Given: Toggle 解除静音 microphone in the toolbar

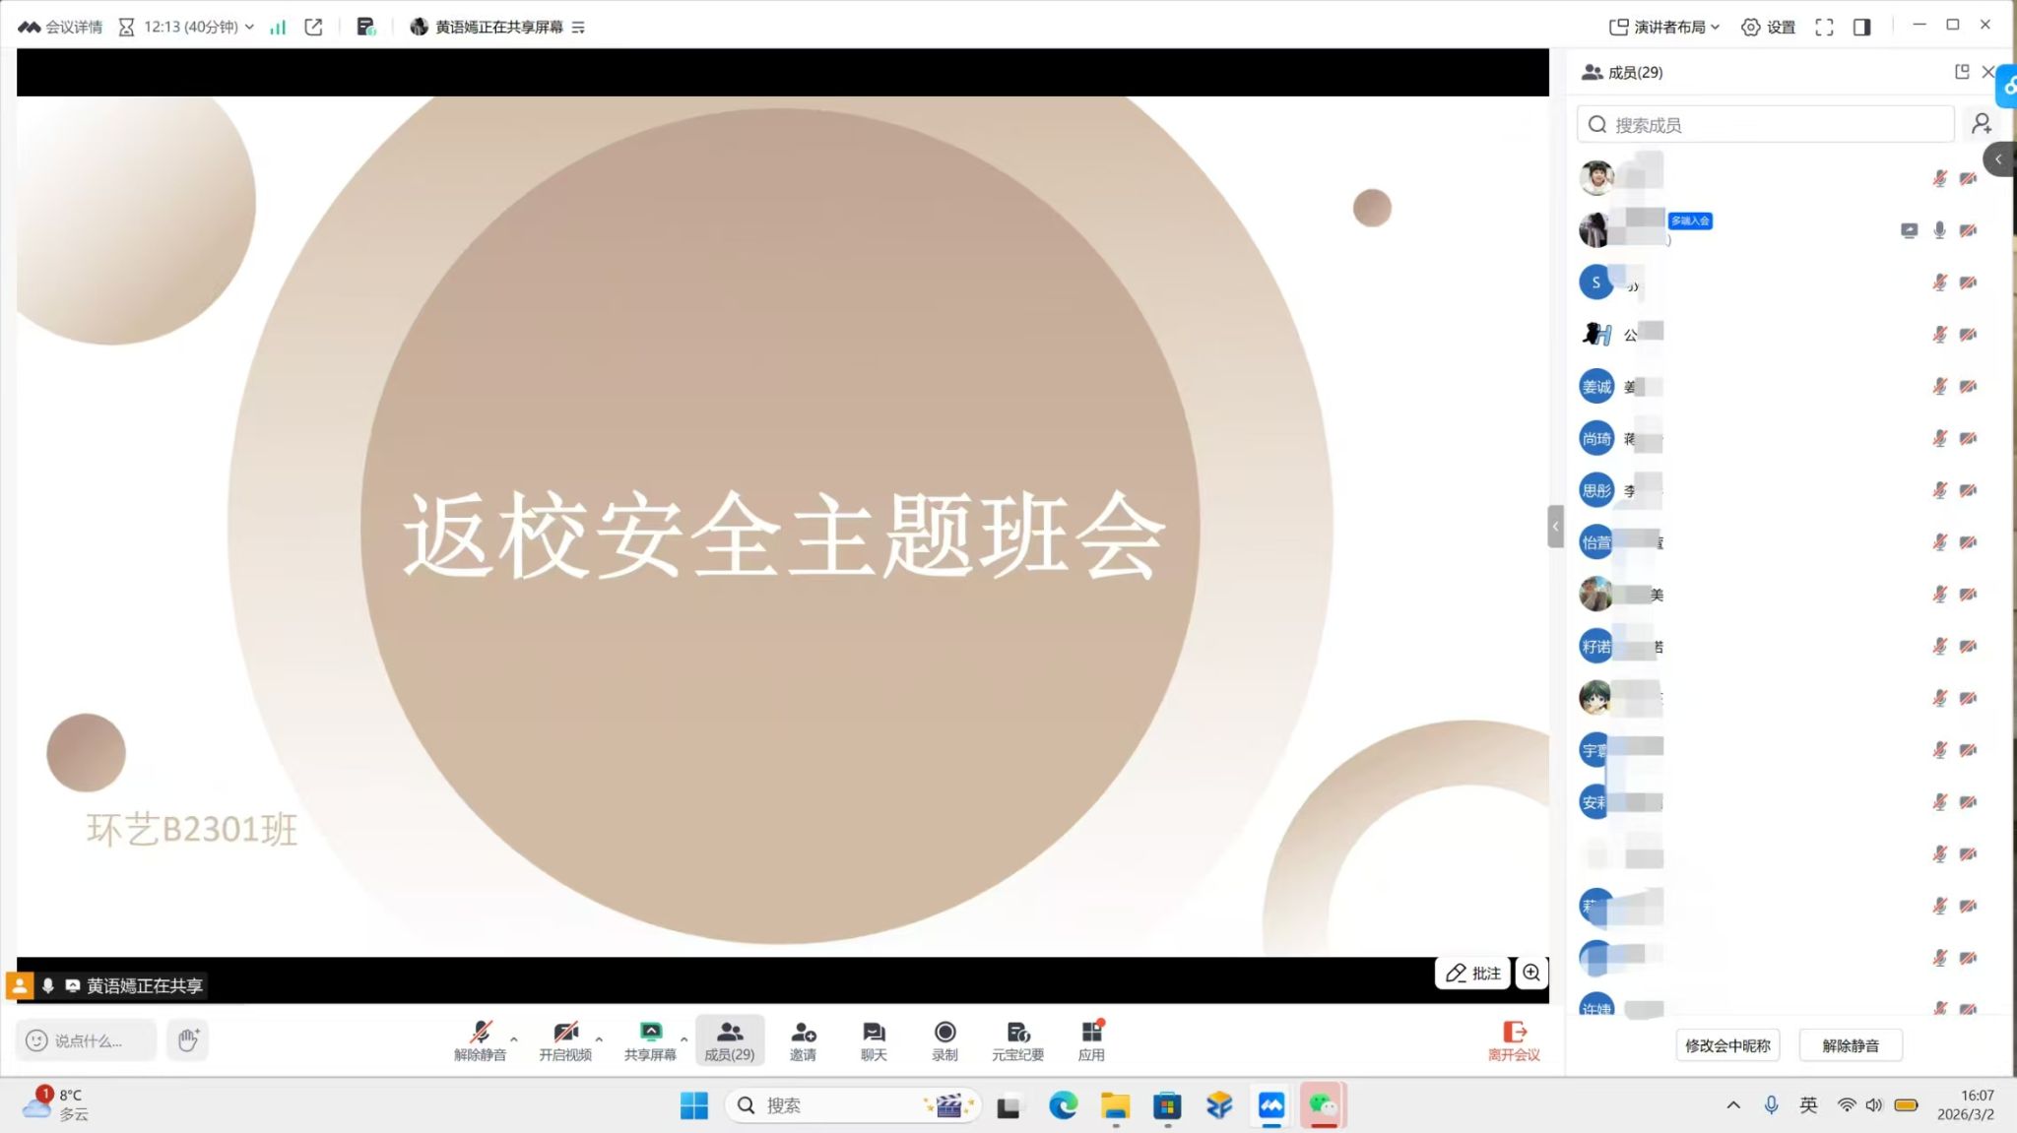Looking at the screenshot, I should (x=480, y=1039).
